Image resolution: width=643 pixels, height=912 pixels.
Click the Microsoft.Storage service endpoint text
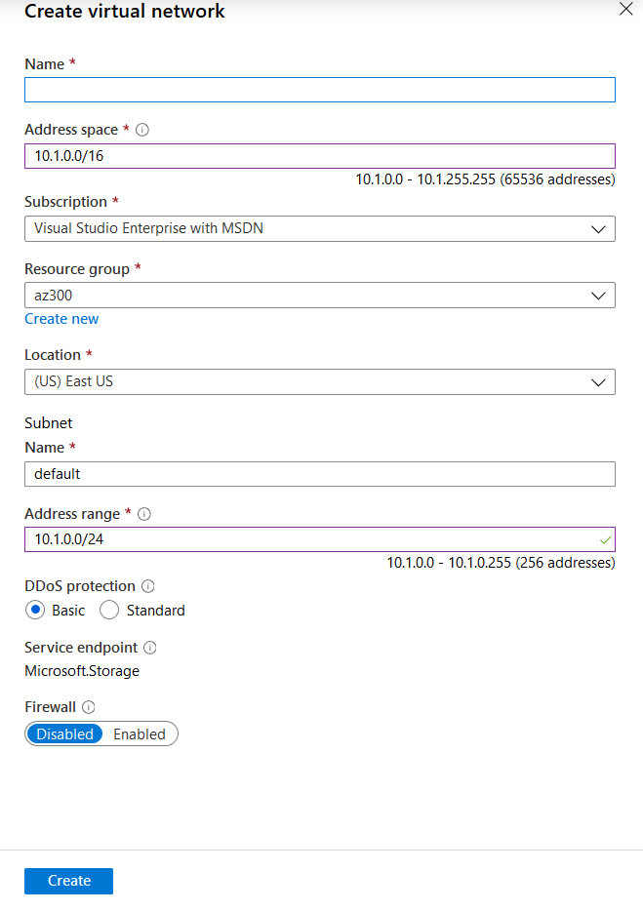pyautogui.click(x=82, y=671)
